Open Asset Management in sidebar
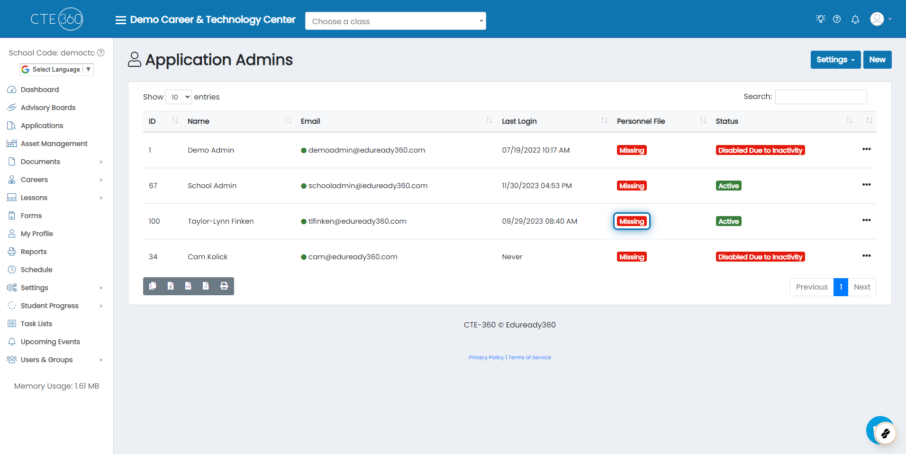Viewport: 906px width, 454px height. 54,144
